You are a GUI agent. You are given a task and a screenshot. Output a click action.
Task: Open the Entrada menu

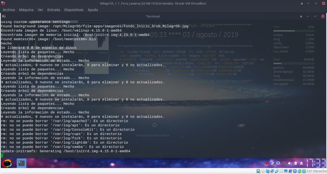[x=54, y=10]
